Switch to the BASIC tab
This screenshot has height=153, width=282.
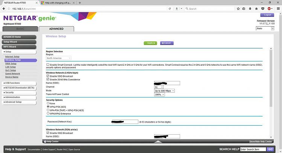tap(20, 29)
